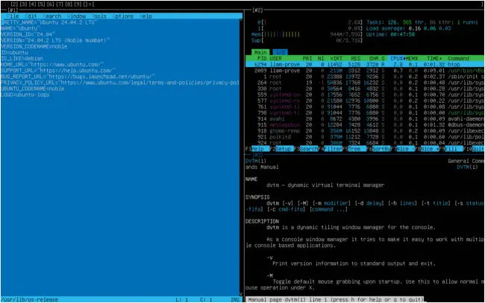Switch to dvtm tag [2]
Image resolution: width=485 pixels, height=303 pixels.
[x=14, y=4]
